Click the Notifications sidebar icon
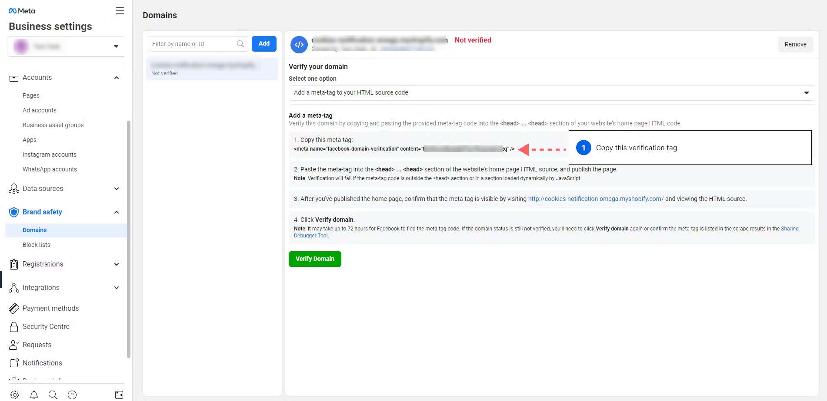Image resolution: width=827 pixels, height=401 pixels. click(14, 363)
